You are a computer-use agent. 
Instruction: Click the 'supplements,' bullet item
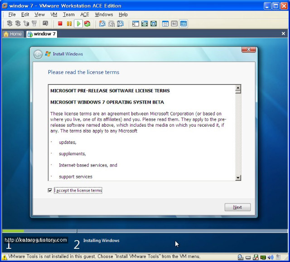(72, 153)
